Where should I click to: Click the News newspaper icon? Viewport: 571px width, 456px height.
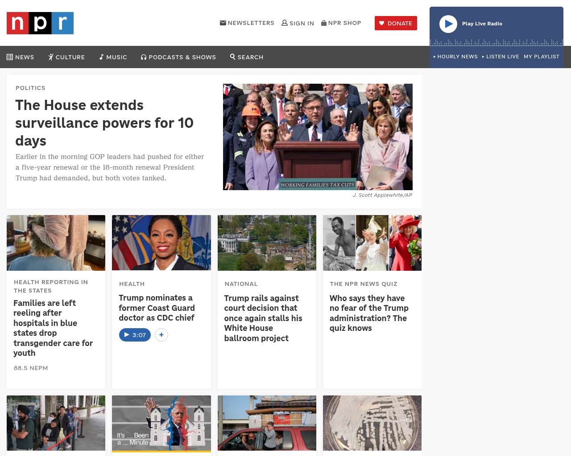(x=10, y=57)
